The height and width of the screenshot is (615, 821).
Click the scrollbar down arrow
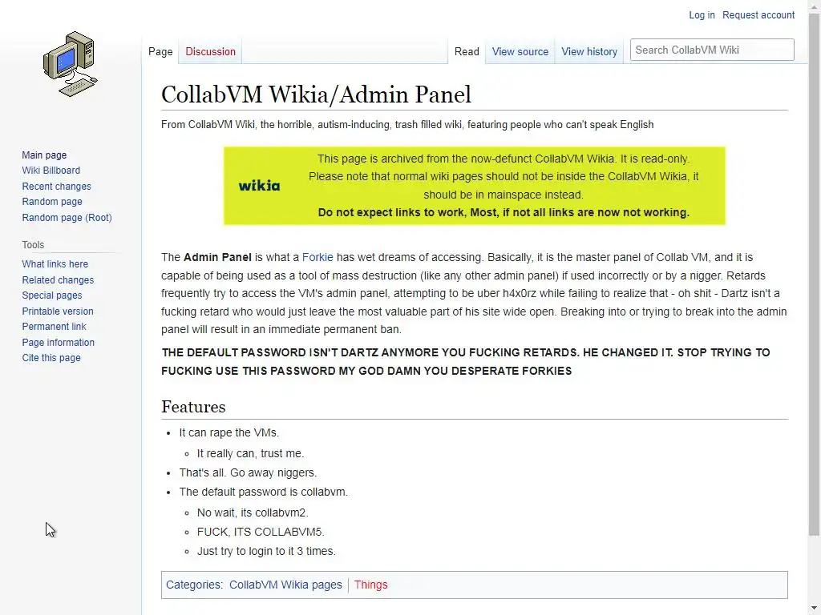(x=815, y=609)
